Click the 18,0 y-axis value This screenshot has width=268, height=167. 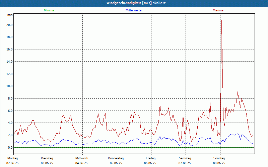pyautogui.click(x=9, y=37)
